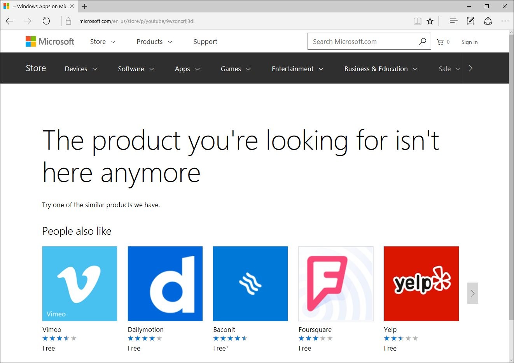Image resolution: width=514 pixels, height=363 pixels.
Task: Expand the Sale menu
Action: coord(449,69)
